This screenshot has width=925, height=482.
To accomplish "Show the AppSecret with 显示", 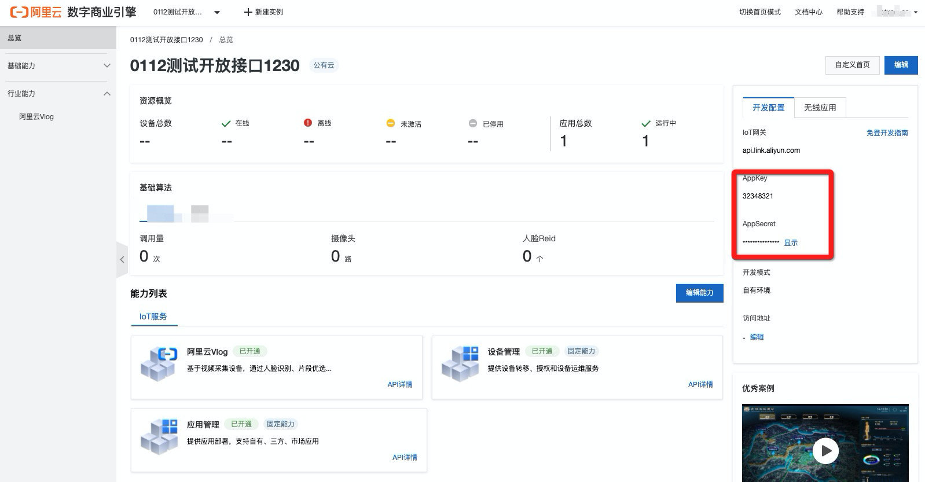I will (791, 243).
